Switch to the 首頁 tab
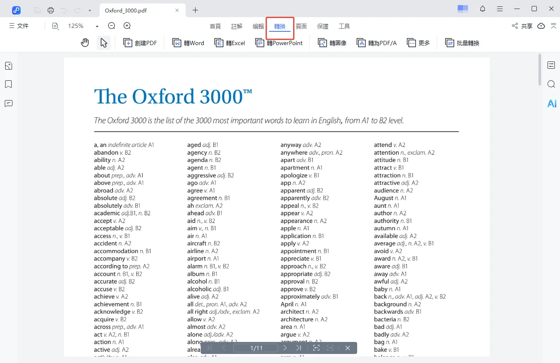Viewport: 560px width, 363px height. pos(215,26)
